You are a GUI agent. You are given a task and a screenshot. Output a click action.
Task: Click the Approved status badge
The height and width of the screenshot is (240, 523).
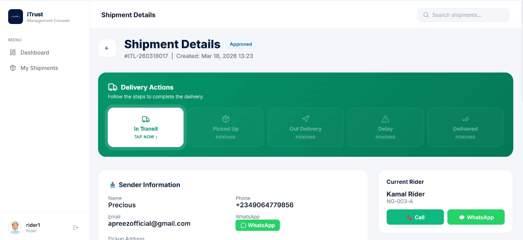pos(241,44)
